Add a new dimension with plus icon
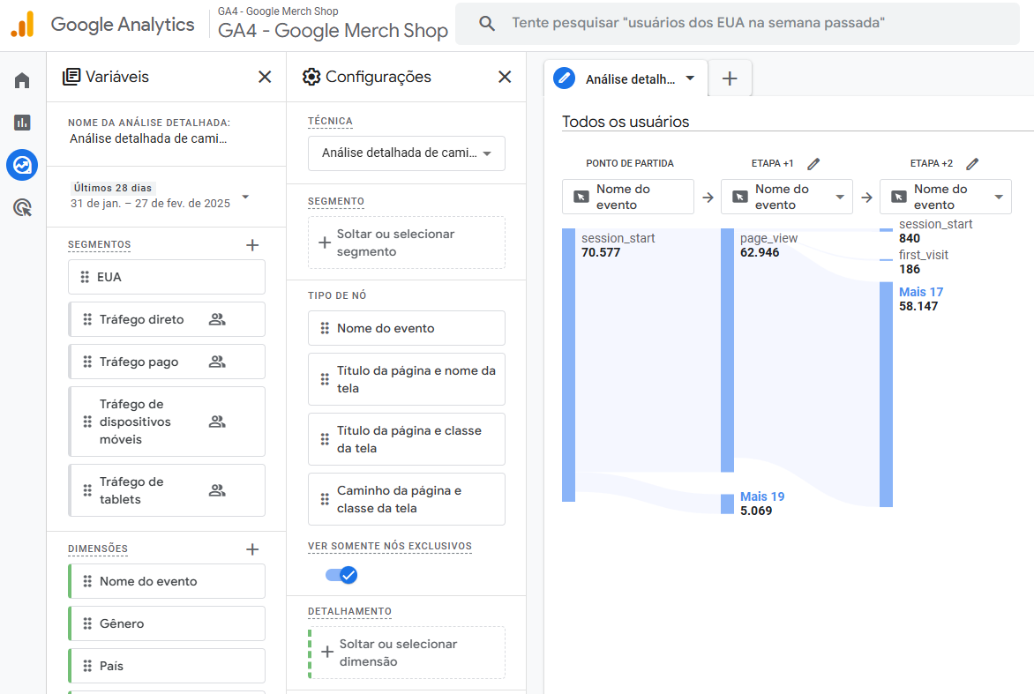Image resolution: width=1034 pixels, height=694 pixels. click(x=252, y=549)
